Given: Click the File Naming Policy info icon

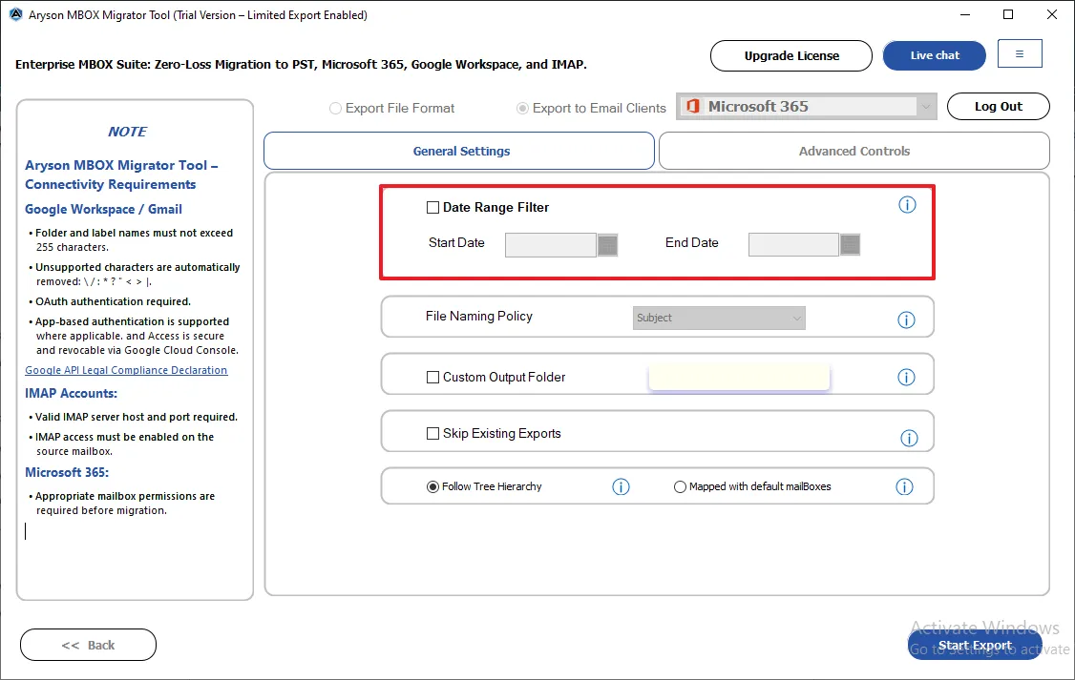Looking at the screenshot, I should [x=906, y=319].
